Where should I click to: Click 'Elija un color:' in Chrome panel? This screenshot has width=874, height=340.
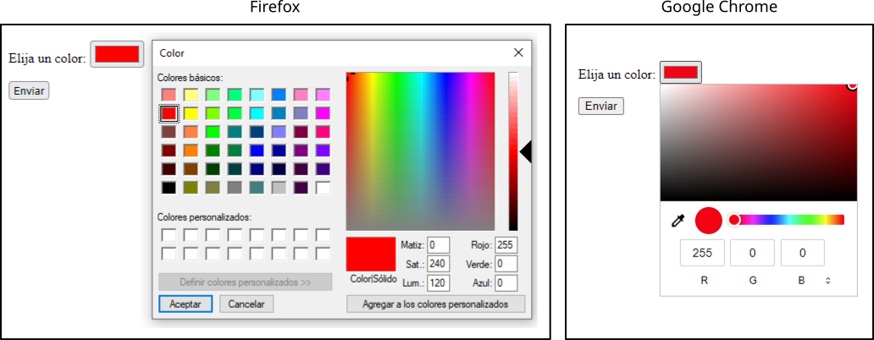(617, 74)
